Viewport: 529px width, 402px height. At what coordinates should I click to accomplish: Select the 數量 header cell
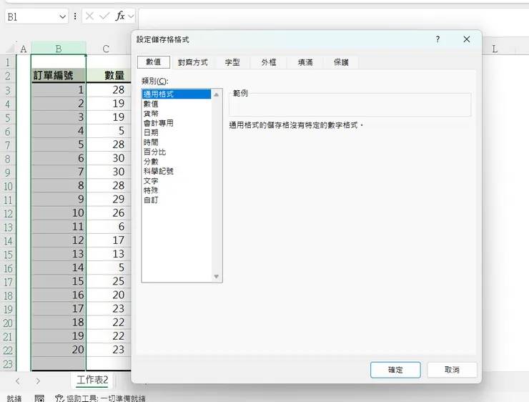pyautogui.click(x=108, y=76)
